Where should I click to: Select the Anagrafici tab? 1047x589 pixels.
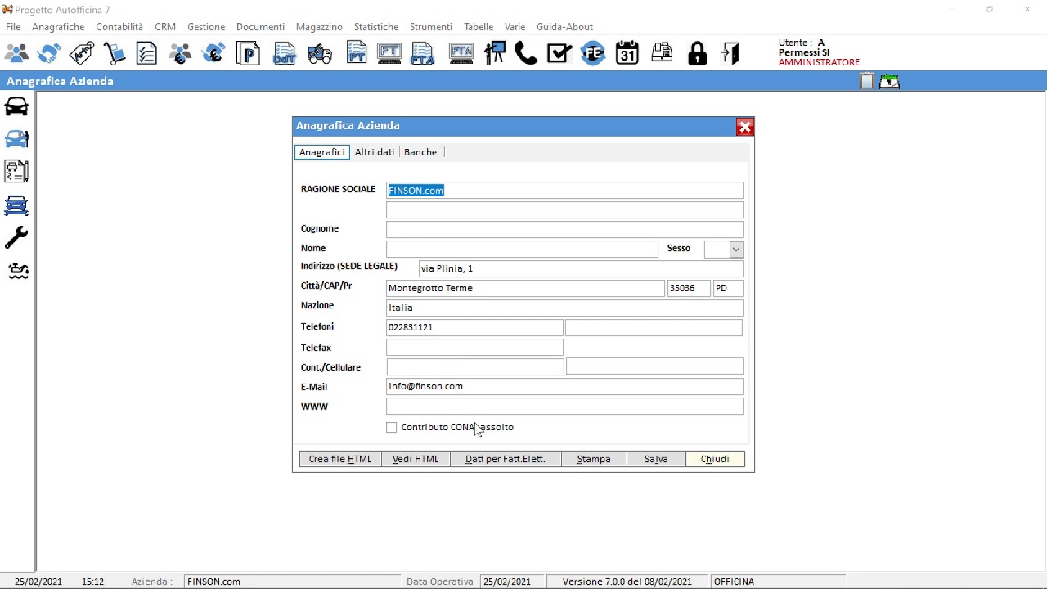[x=322, y=152]
